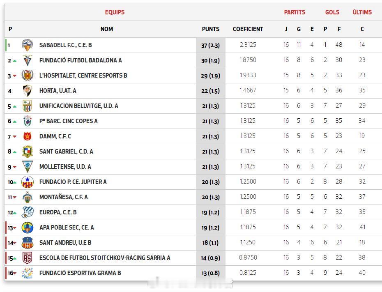The height and width of the screenshot is (292, 382).
Task: Open ESCOLA DE FUTBOL STOITCHKOV-RACING SARRIA A
Action: (x=105, y=258)
